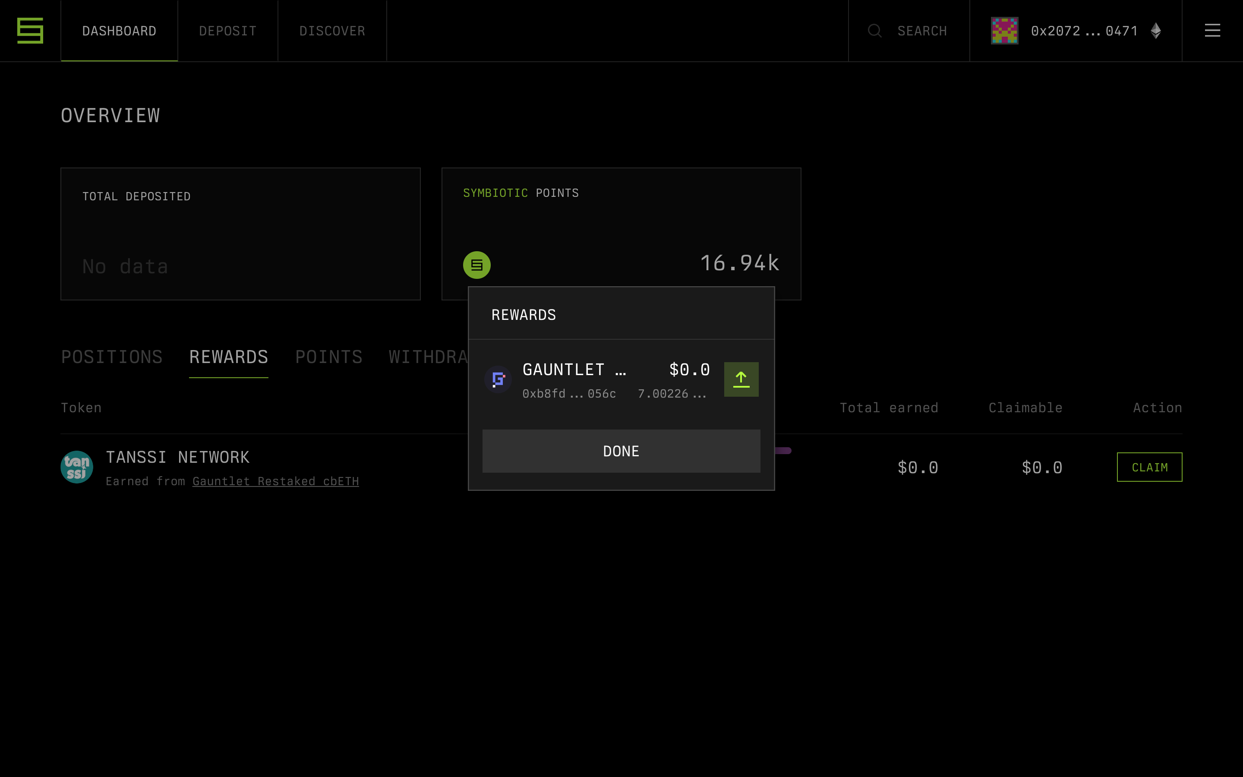Image resolution: width=1243 pixels, height=777 pixels.
Task: Click the Ethereum network icon
Action: point(1156,31)
